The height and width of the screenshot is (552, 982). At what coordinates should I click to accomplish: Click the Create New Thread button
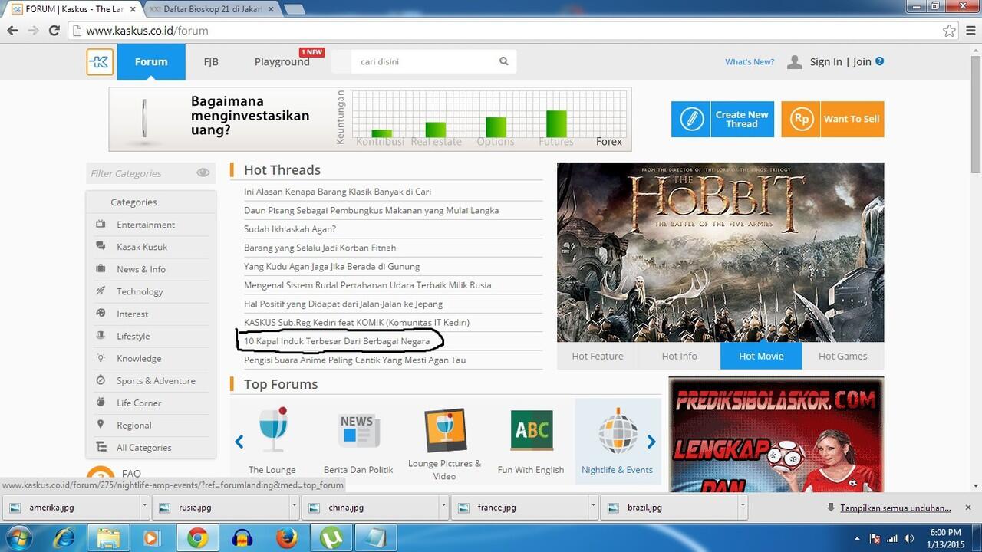pyautogui.click(x=723, y=119)
